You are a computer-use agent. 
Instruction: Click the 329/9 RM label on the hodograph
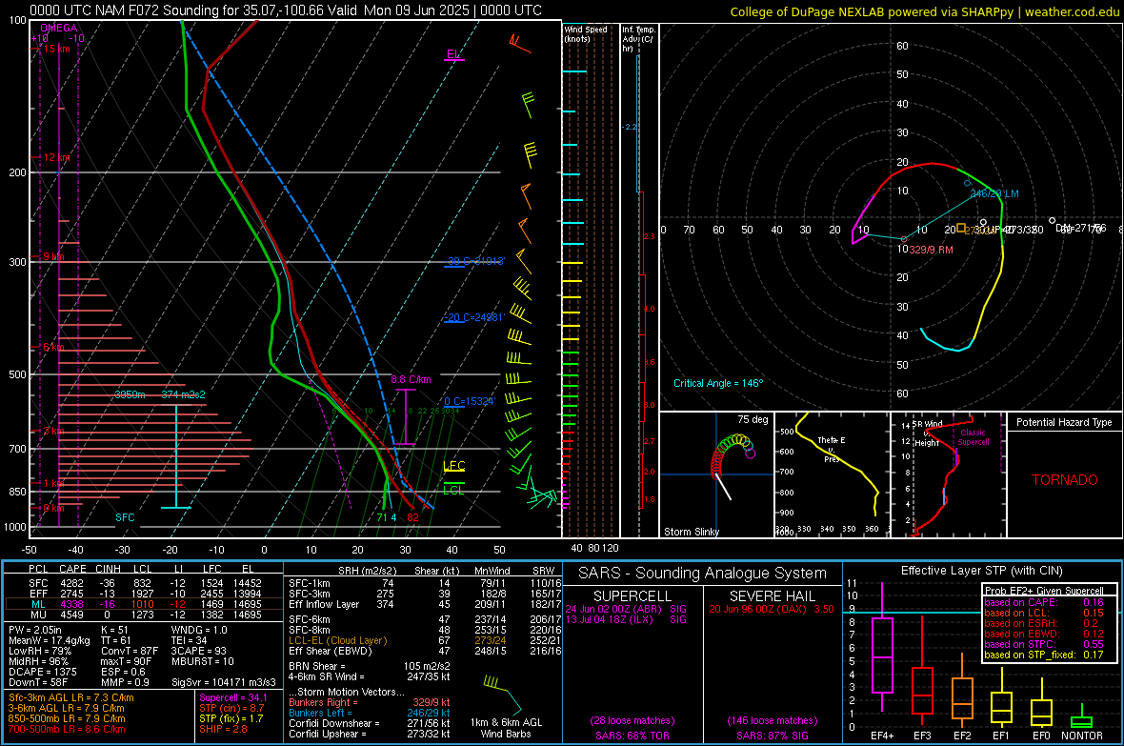[x=932, y=250]
